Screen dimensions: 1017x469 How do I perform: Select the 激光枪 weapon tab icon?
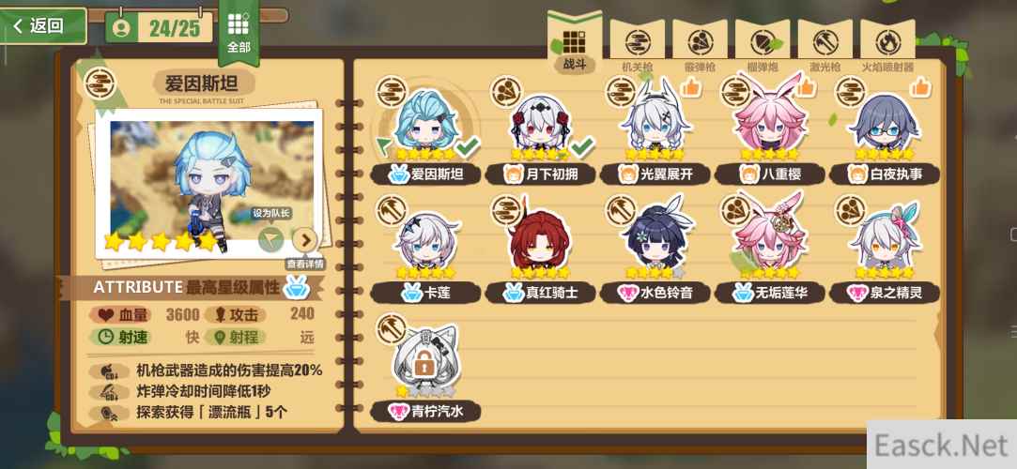click(824, 44)
